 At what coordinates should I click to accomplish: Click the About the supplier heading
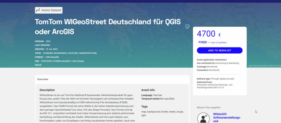(209, 107)
